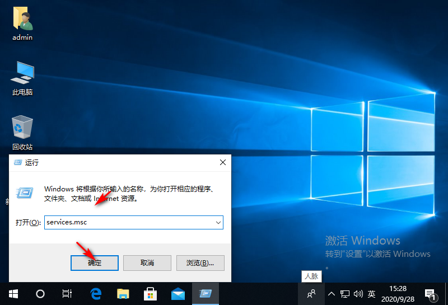This screenshot has height=305, width=448.
Task: Click the 取消 button
Action: [147, 262]
